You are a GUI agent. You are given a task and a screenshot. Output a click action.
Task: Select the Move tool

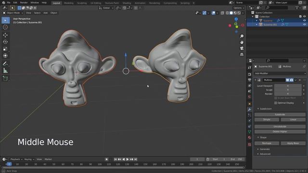5,35
